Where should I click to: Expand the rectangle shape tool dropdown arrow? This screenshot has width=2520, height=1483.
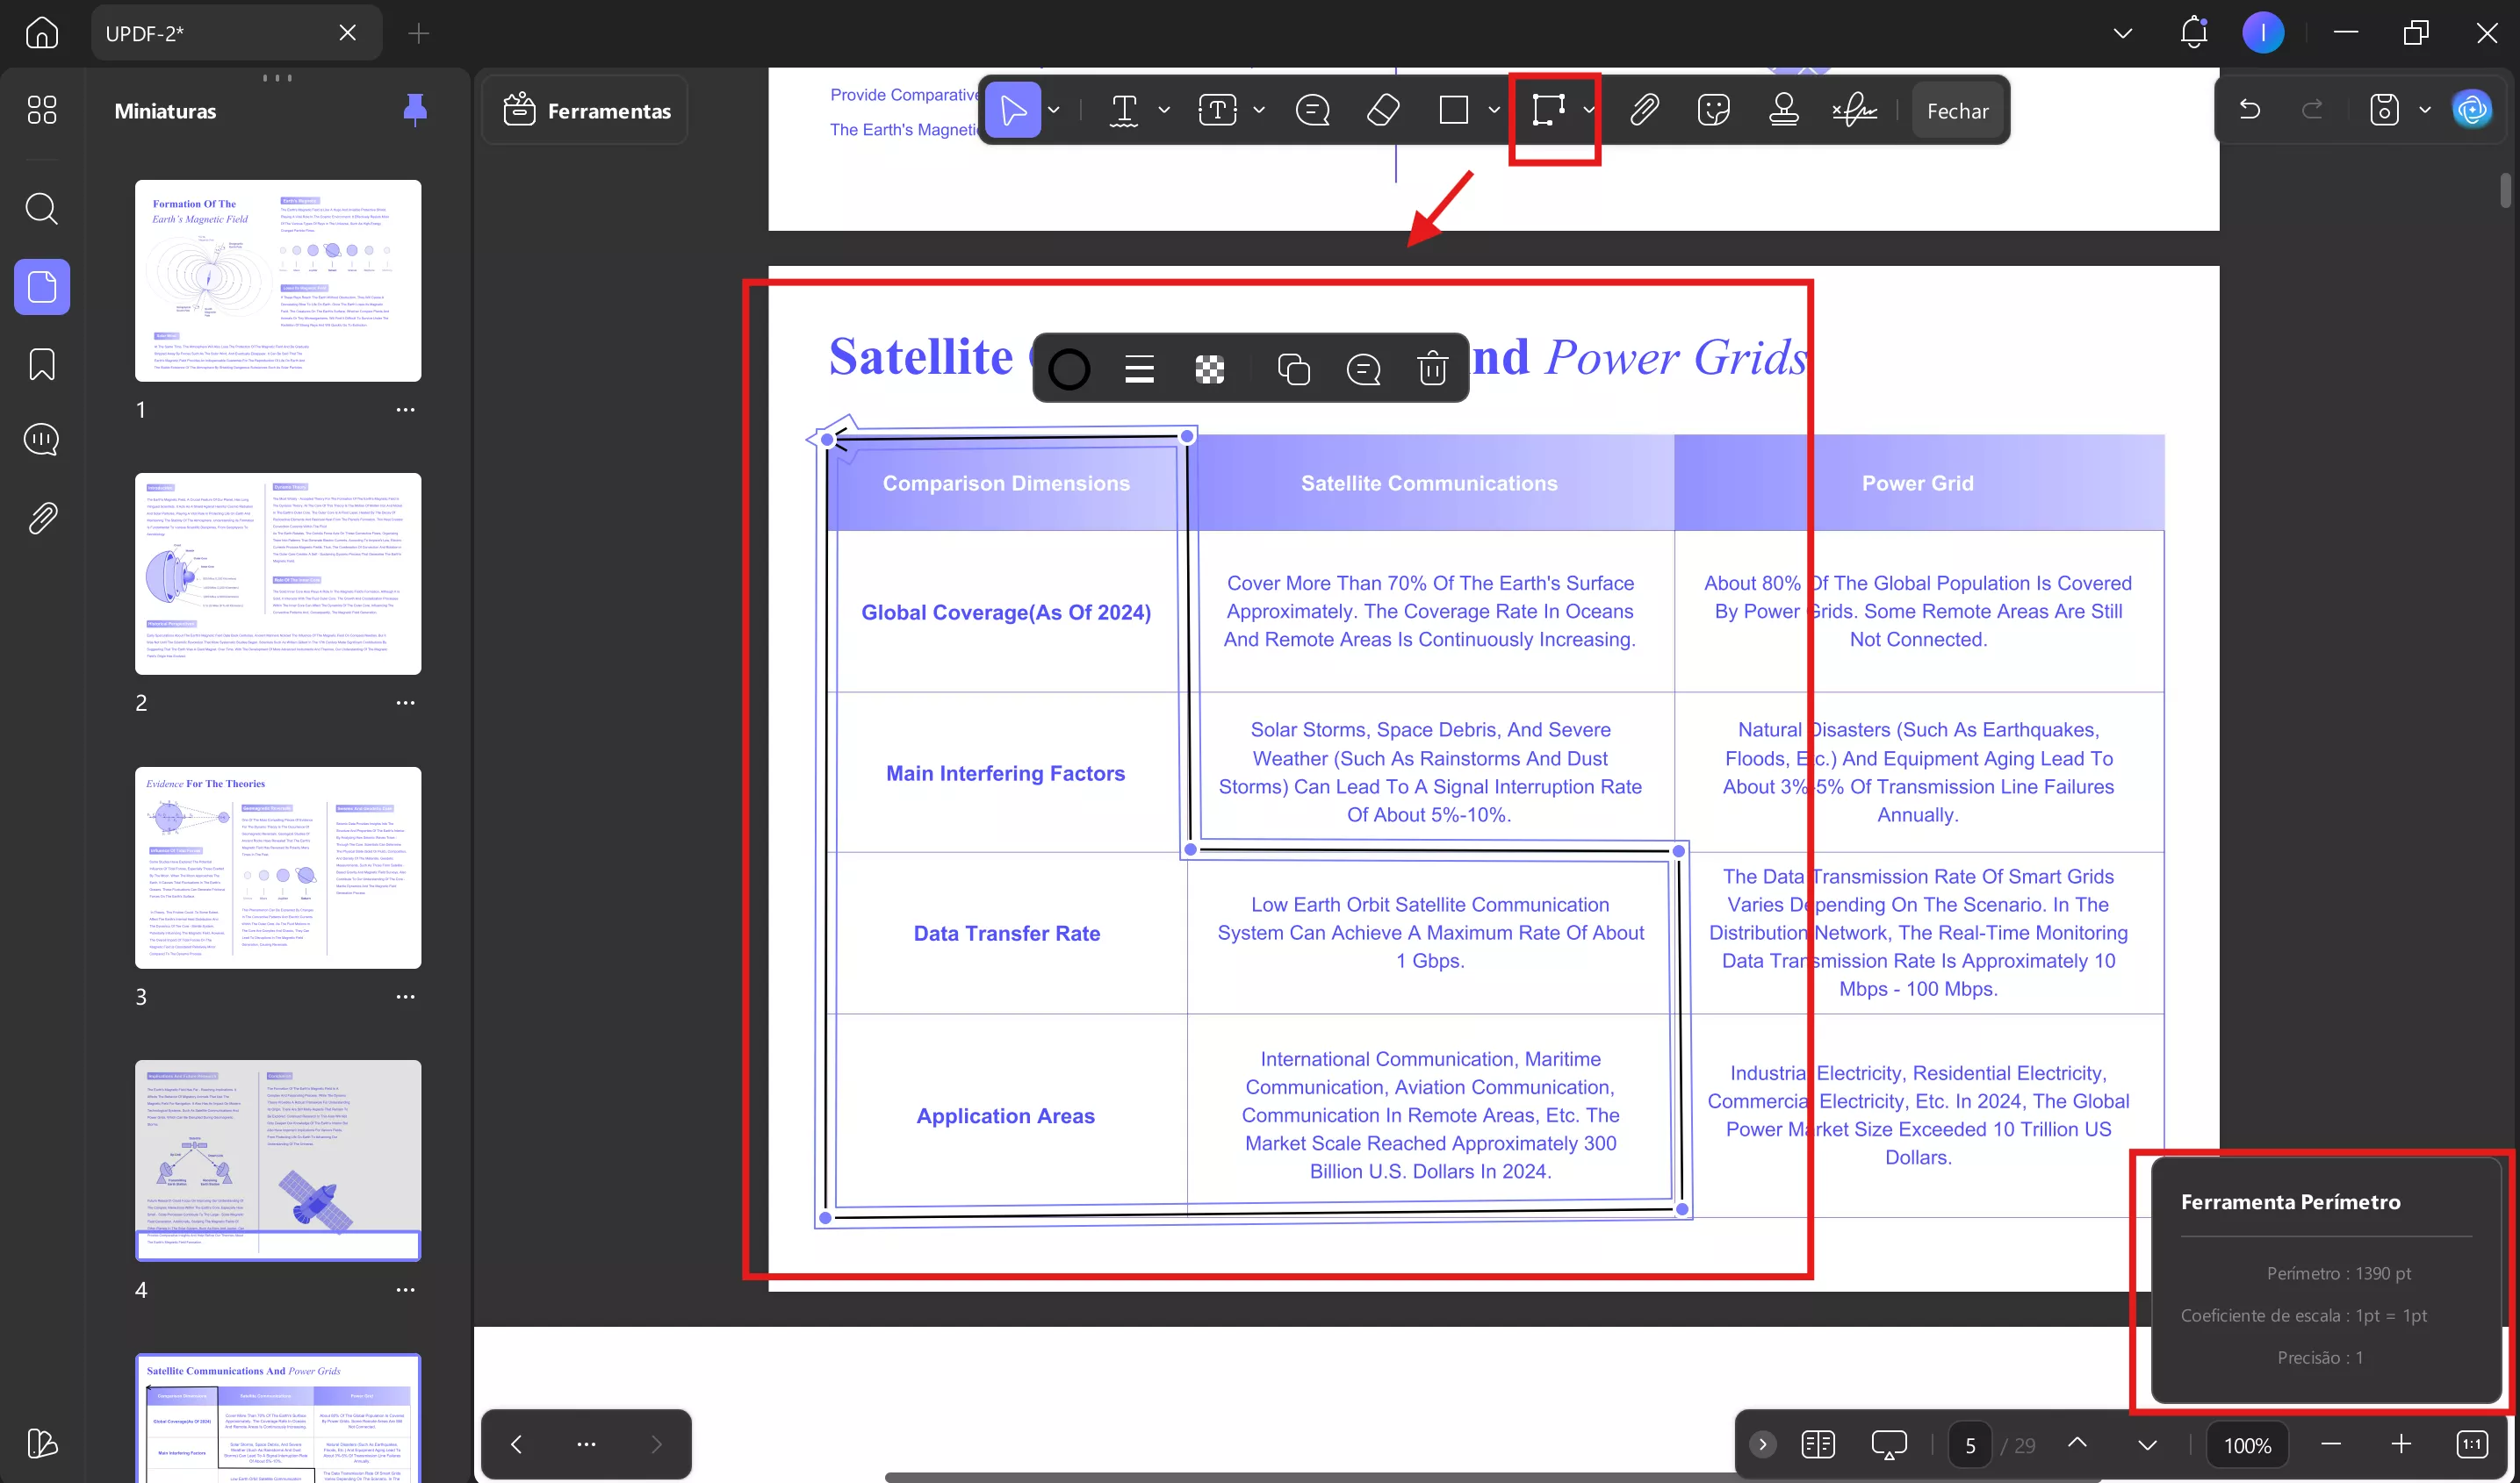[1494, 110]
